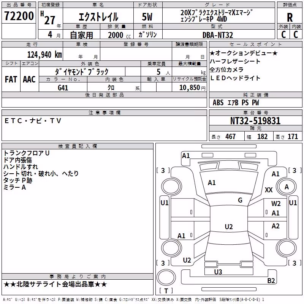
Task: Click the A2 scratch mark on the diagram
Action: click(275, 226)
